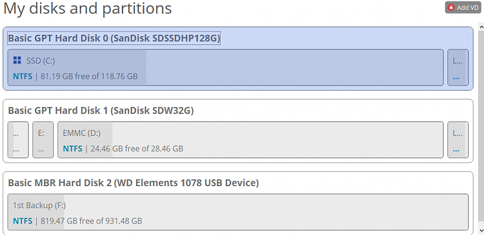The image size is (484, 237).
Task: Select the SSD (C:) partition block
Action: (x=225, y=68)
